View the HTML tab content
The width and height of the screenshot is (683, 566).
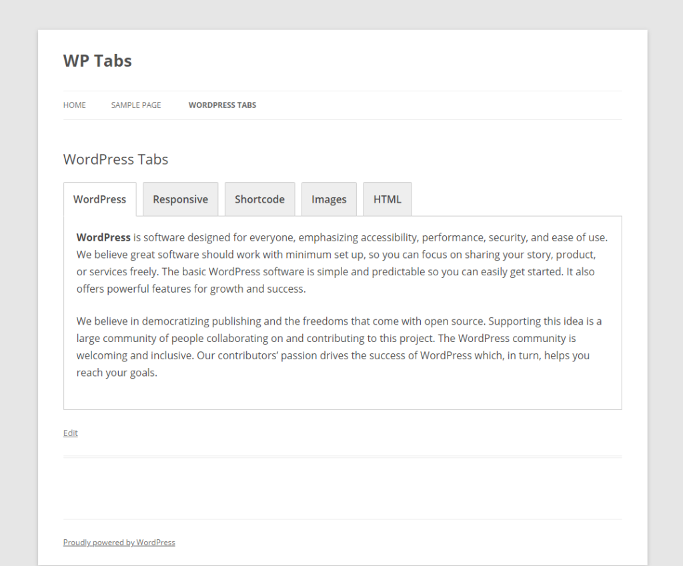pos(387,199)
